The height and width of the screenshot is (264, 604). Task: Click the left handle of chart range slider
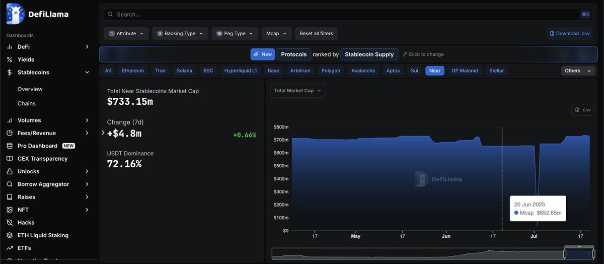tap(564, 254)
